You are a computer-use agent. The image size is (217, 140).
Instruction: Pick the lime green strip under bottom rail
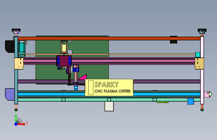pyautogui.click(x=162, y=102)
